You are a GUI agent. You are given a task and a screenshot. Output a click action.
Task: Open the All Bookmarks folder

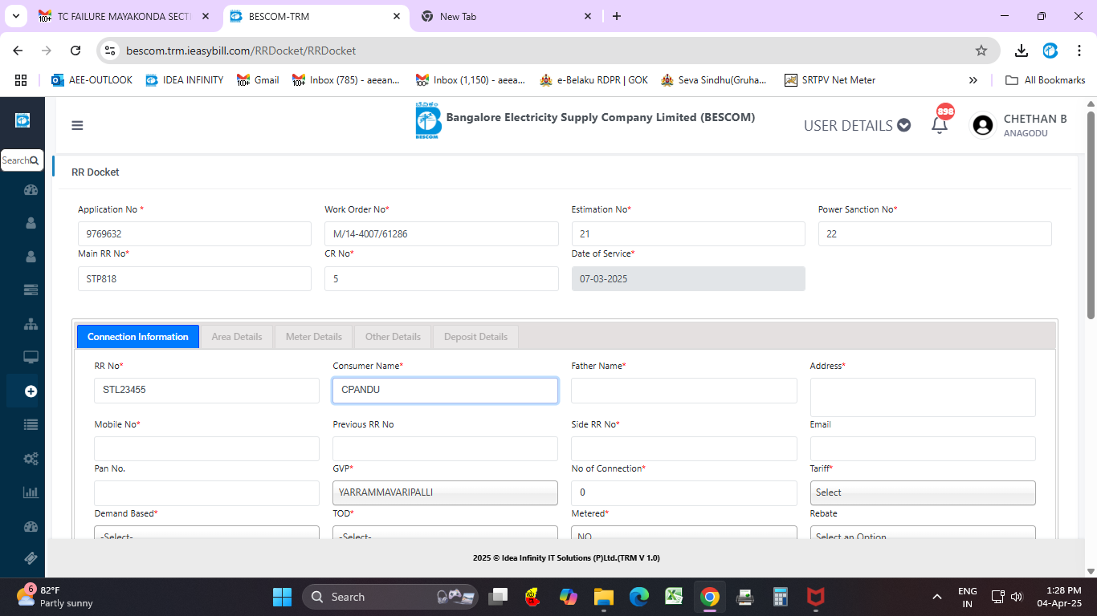[1046, 80]
